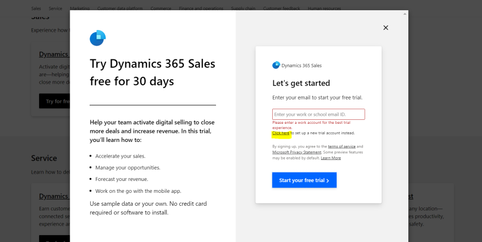The width and height of the screenshot is (482, 242).
Task: Click the large Dynamics 365 logo icon
Action: point(98,38)
